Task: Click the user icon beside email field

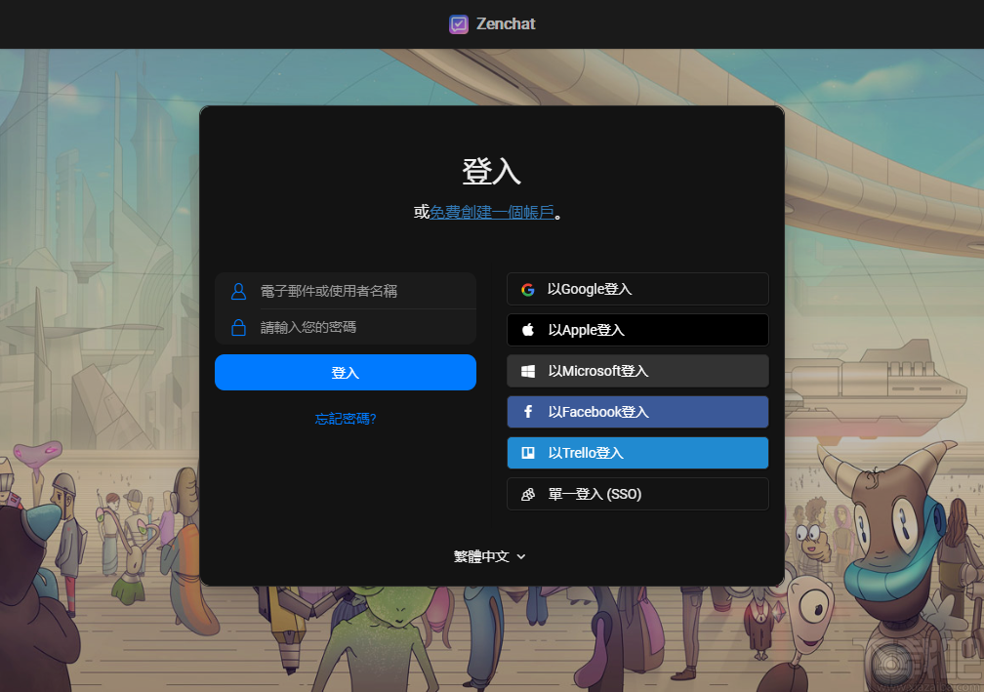Action: coord(238,291)
